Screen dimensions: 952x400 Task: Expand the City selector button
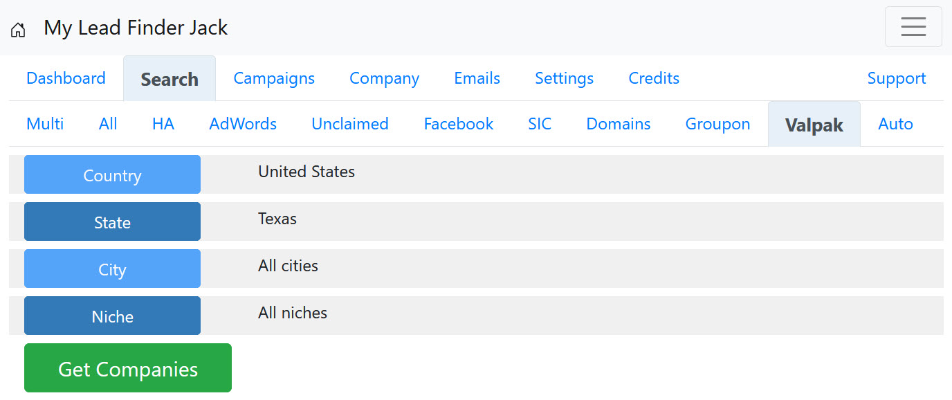pyautogui.click(x=112, y=269)
